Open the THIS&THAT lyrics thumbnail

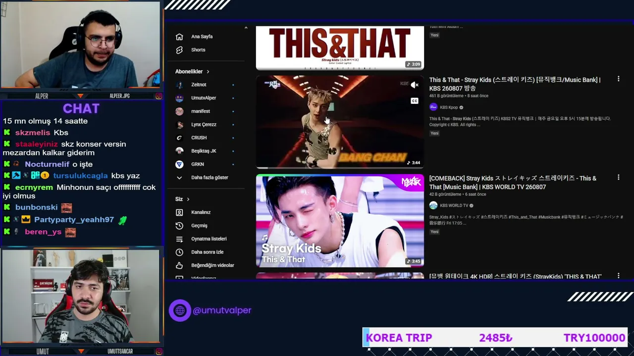[340, 48]
